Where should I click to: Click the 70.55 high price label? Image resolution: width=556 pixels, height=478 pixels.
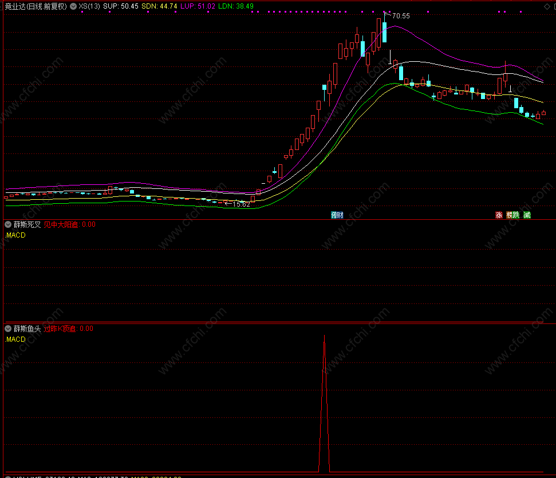coord(401,16)
